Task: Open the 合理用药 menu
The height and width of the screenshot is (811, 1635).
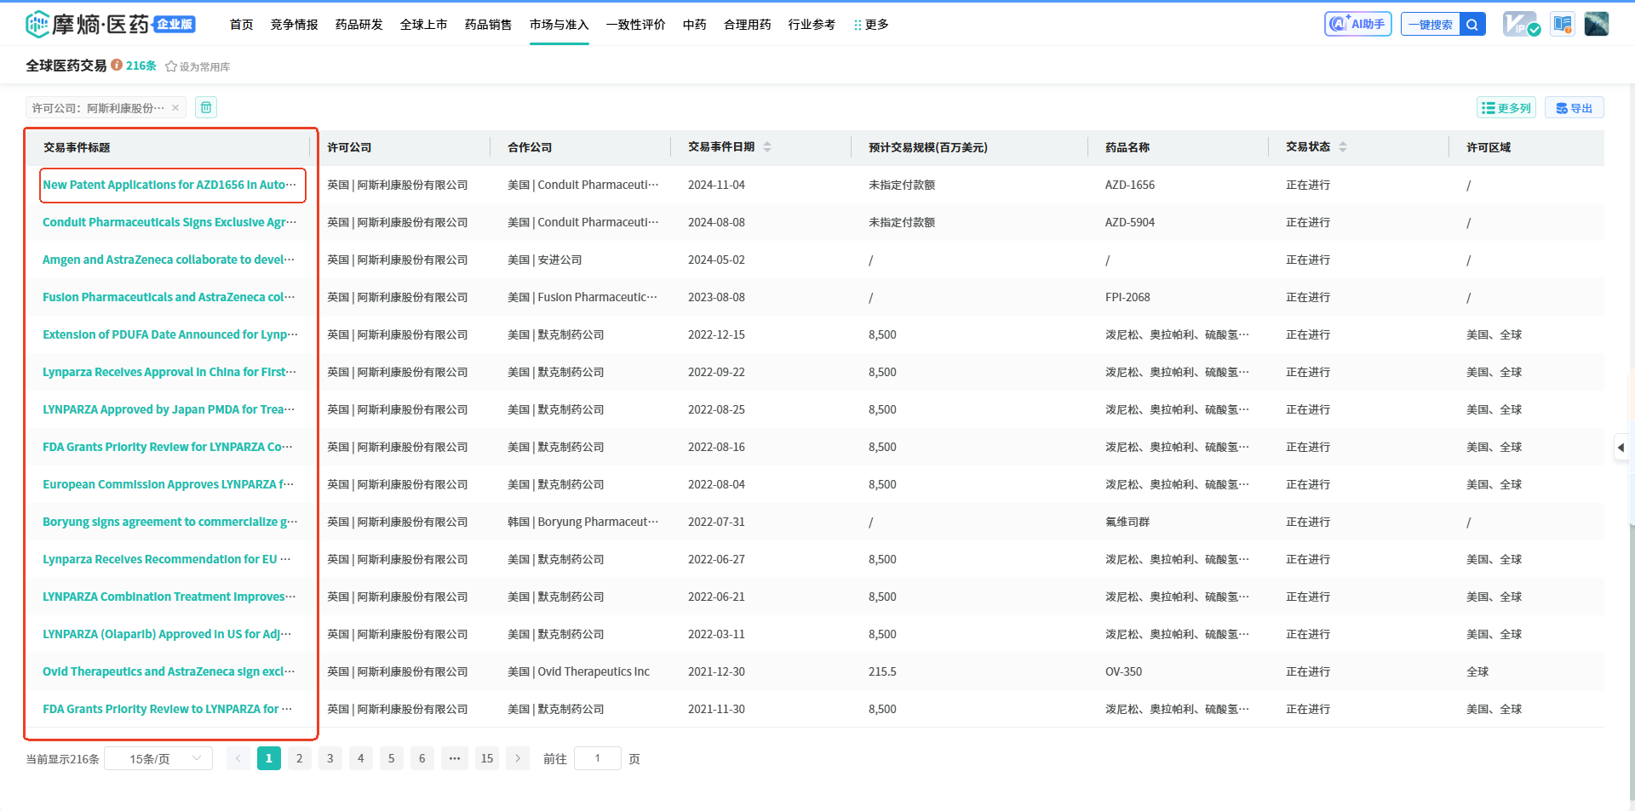Action: 747,25
